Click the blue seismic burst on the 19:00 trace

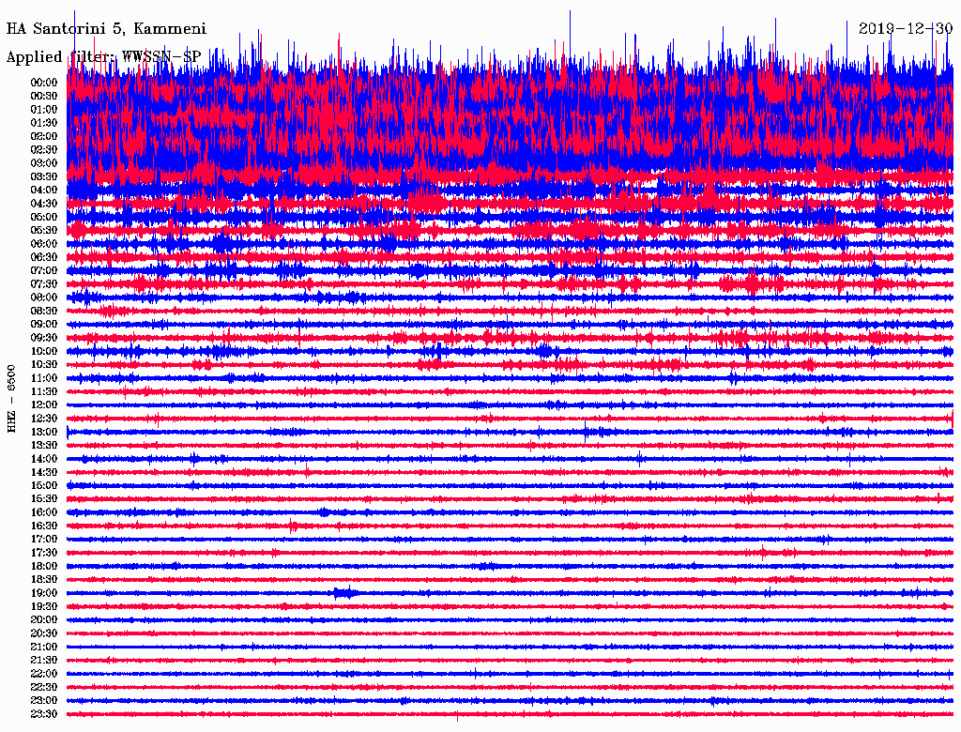tap(344, 593)
